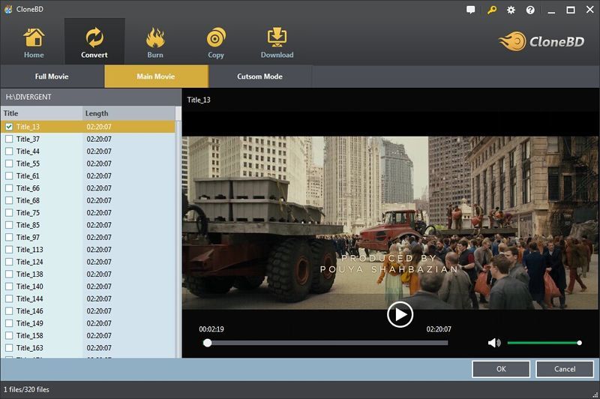This screenshot has width=600, height=399.
Task: Mute audio with the speaker icon
Action: point(494,343)
